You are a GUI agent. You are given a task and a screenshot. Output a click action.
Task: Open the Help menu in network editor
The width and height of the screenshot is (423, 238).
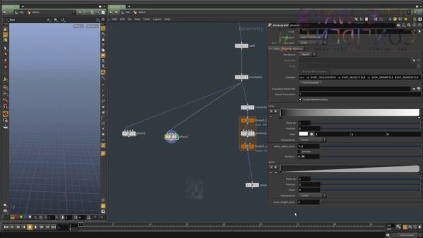167,19
